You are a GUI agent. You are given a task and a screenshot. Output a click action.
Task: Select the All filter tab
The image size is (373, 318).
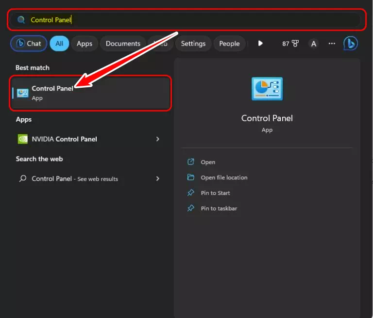[x=59, y=44]
